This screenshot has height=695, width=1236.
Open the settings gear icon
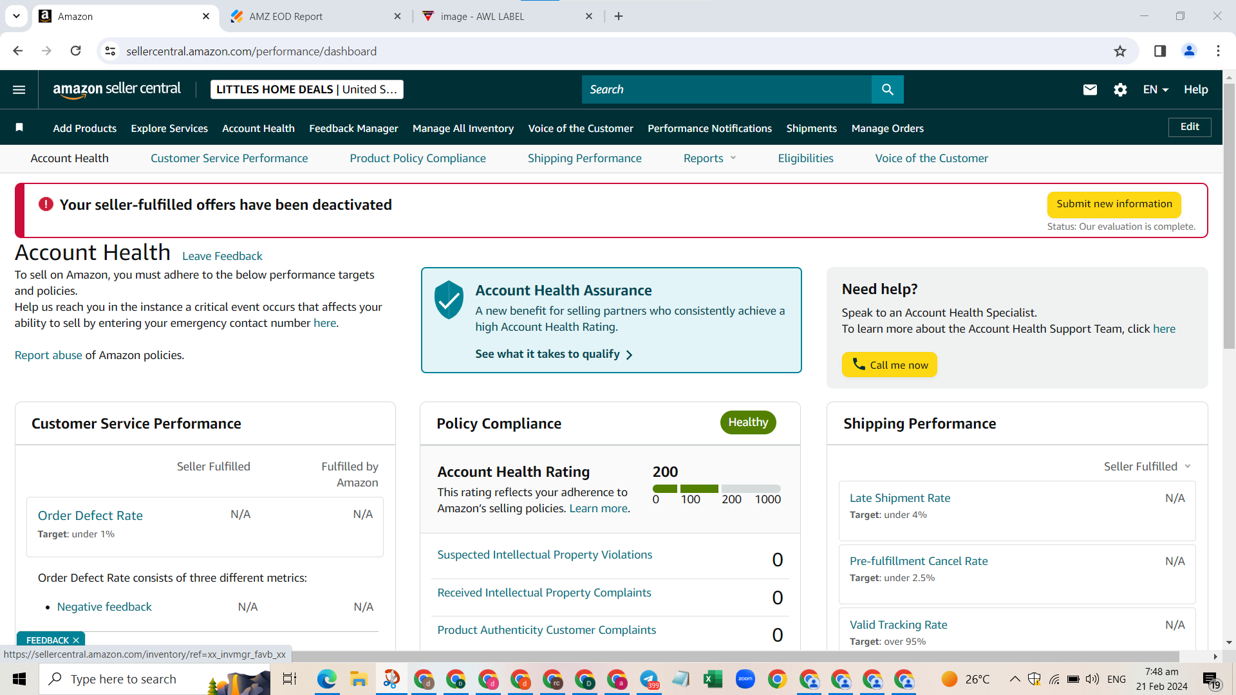[x=1120, y=89]
